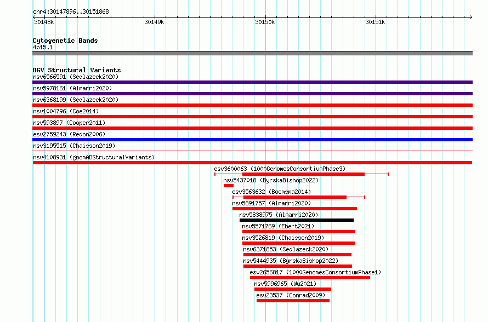Click the red bar under nsv3526819
The width and height of the screenshot is (488, 322).
coord(298,243)
